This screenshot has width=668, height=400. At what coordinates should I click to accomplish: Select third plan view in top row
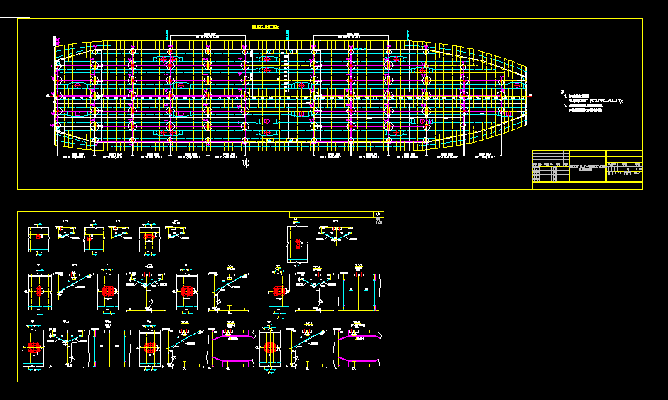pyautogui.click(x=148, y=239)
